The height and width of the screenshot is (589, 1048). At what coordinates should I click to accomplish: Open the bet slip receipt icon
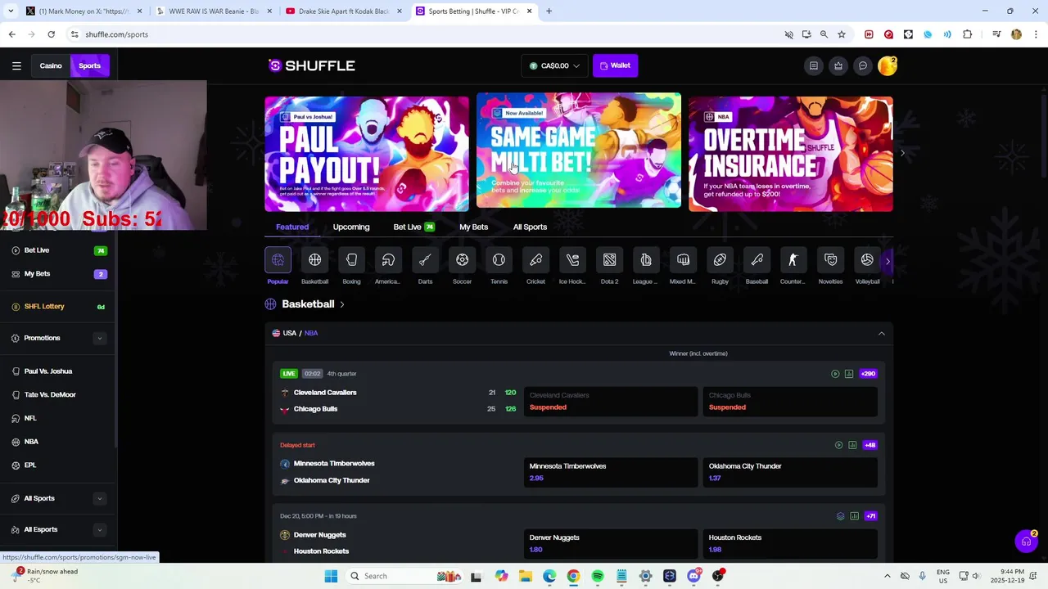point(813,65)
